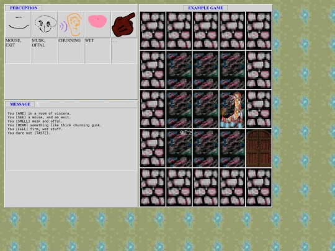The image size is (335, 251).
Task: Click the small white mouse glyph on viscera tile
Action: (185, 133)
